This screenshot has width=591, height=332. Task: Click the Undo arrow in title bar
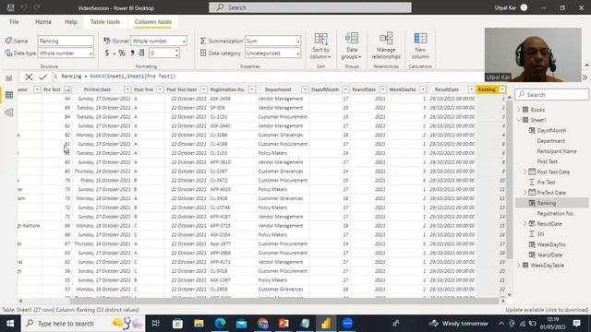click(x=24, y=7)
